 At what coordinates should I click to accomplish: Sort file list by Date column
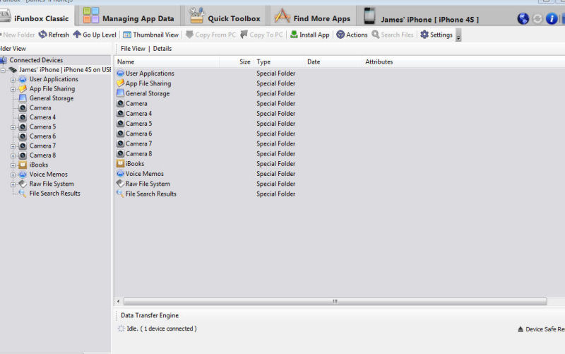tap(333, 61)
